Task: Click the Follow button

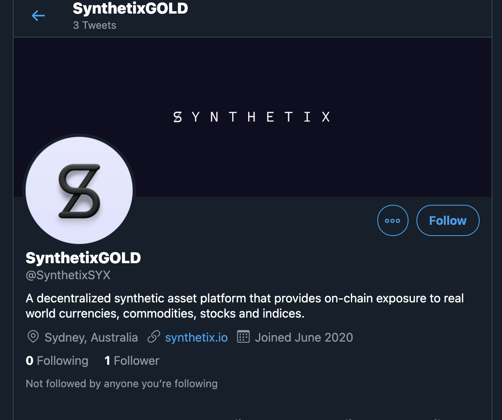Action: tap(448, 220)
